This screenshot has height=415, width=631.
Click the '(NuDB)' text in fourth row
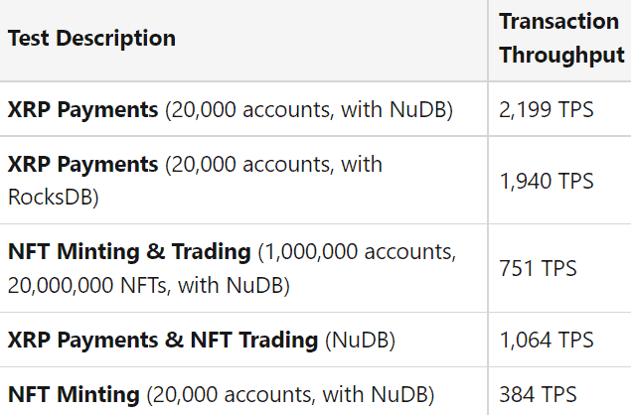[x=360, y=341]
